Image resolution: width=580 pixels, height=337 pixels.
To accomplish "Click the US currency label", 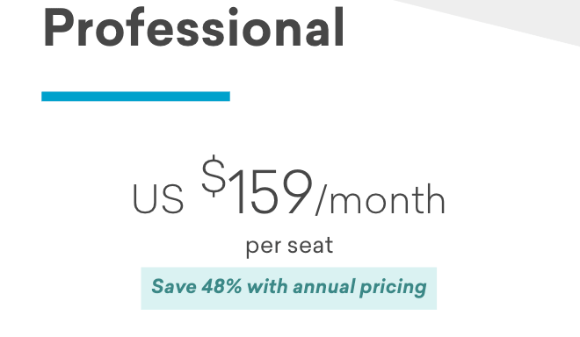I will [x=158, y=199].
